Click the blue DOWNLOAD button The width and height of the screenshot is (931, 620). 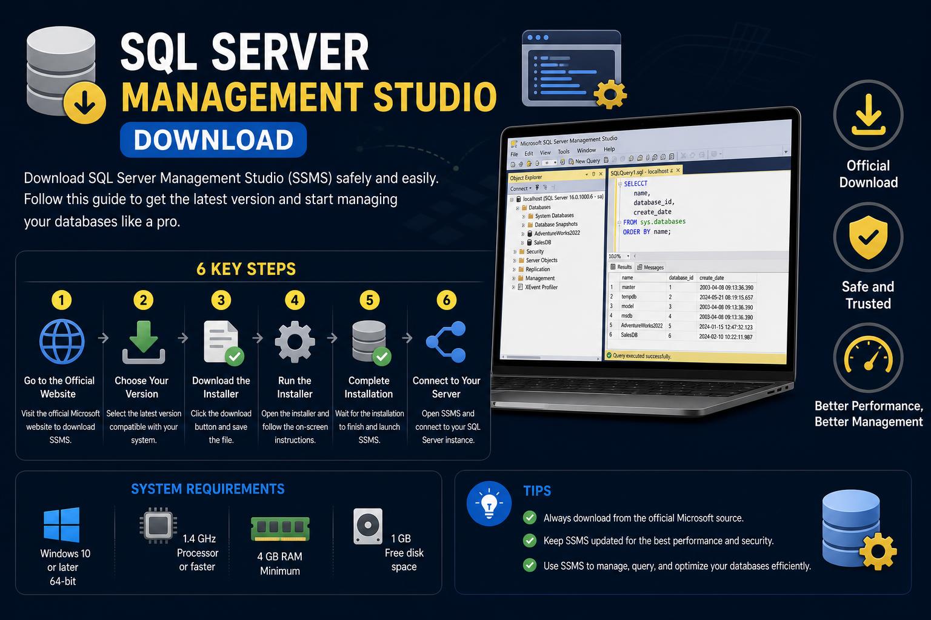tap(213, 140)
